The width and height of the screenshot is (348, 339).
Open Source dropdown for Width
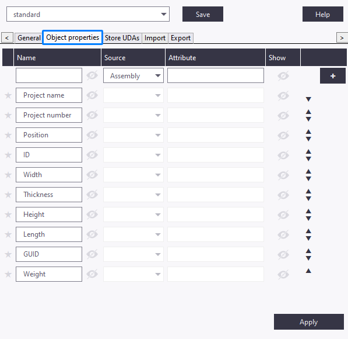(133, 175)
